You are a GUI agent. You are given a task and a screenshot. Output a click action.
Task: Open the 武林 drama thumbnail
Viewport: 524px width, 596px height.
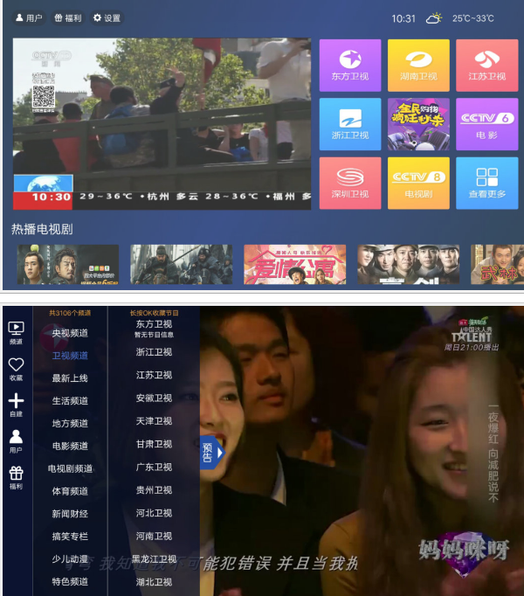497,265
